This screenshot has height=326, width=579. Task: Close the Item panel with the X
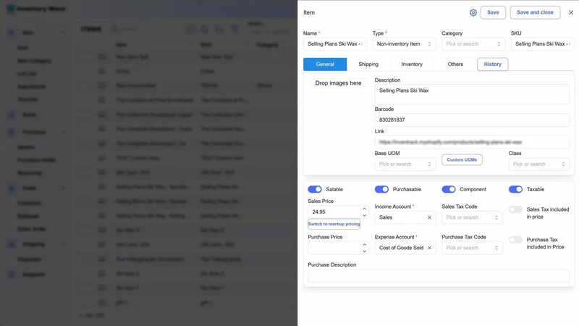571,12
